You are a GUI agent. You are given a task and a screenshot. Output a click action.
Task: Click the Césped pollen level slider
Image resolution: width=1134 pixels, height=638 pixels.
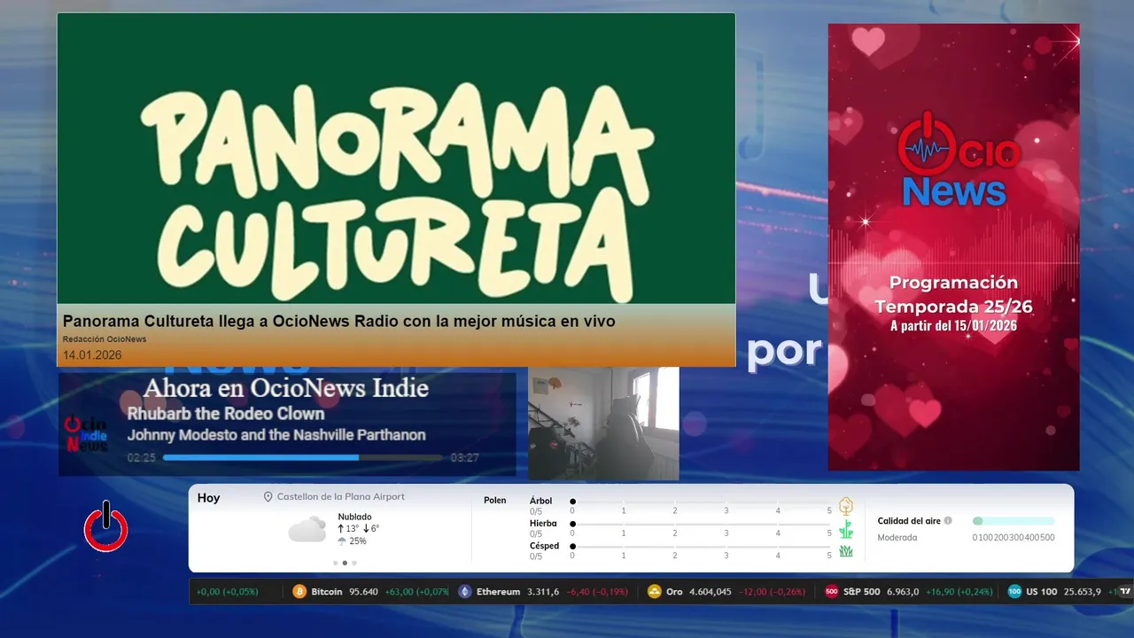pyautogui.click(x=702, y=547)
